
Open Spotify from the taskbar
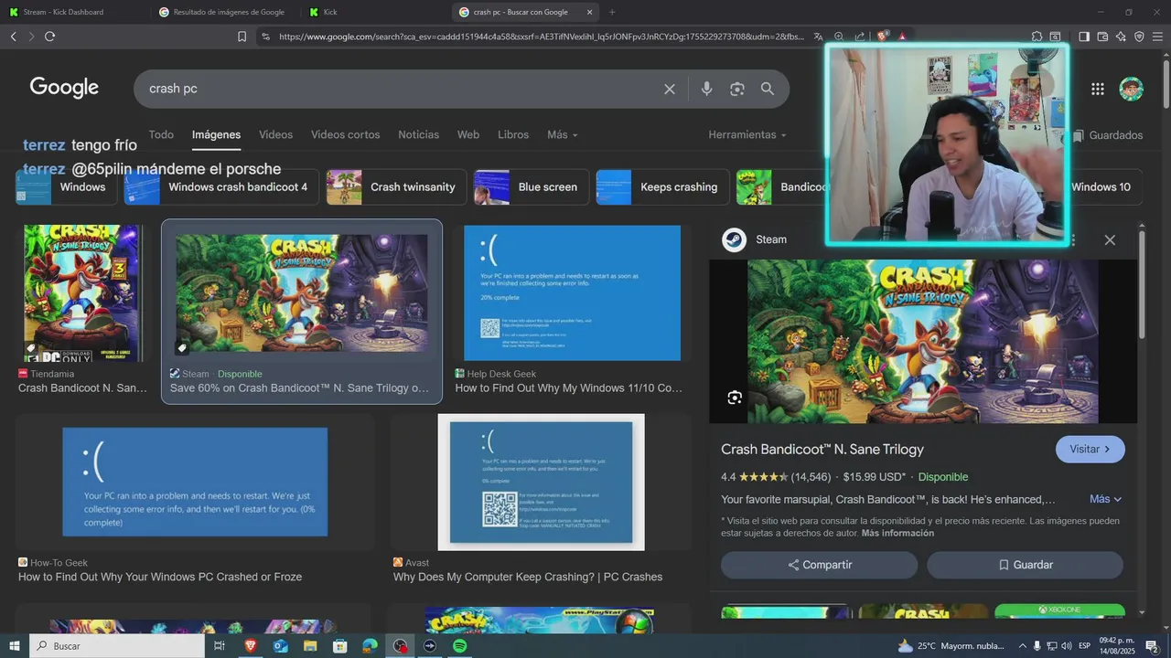click(x=460, y=646)
